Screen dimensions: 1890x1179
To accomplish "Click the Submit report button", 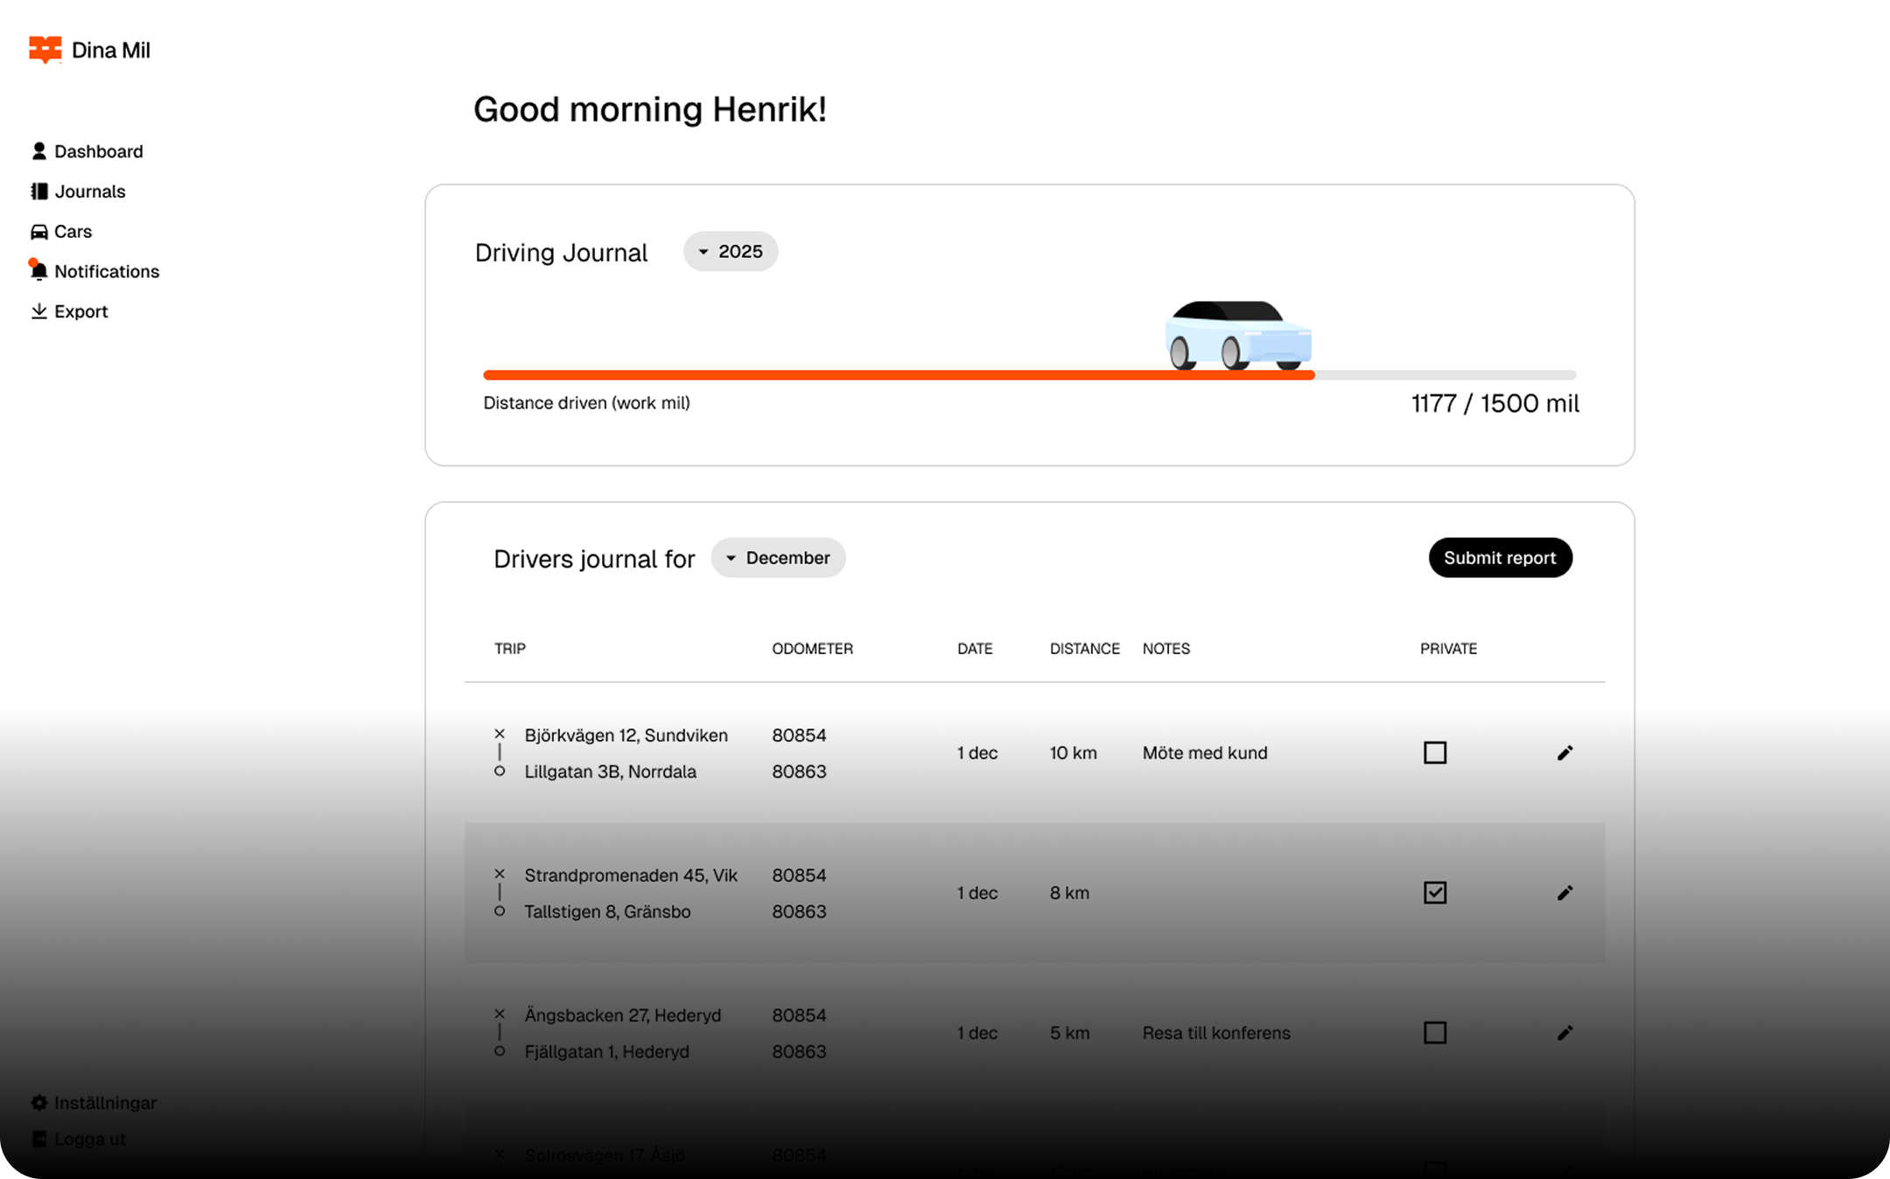I will tap(1500, 558).
